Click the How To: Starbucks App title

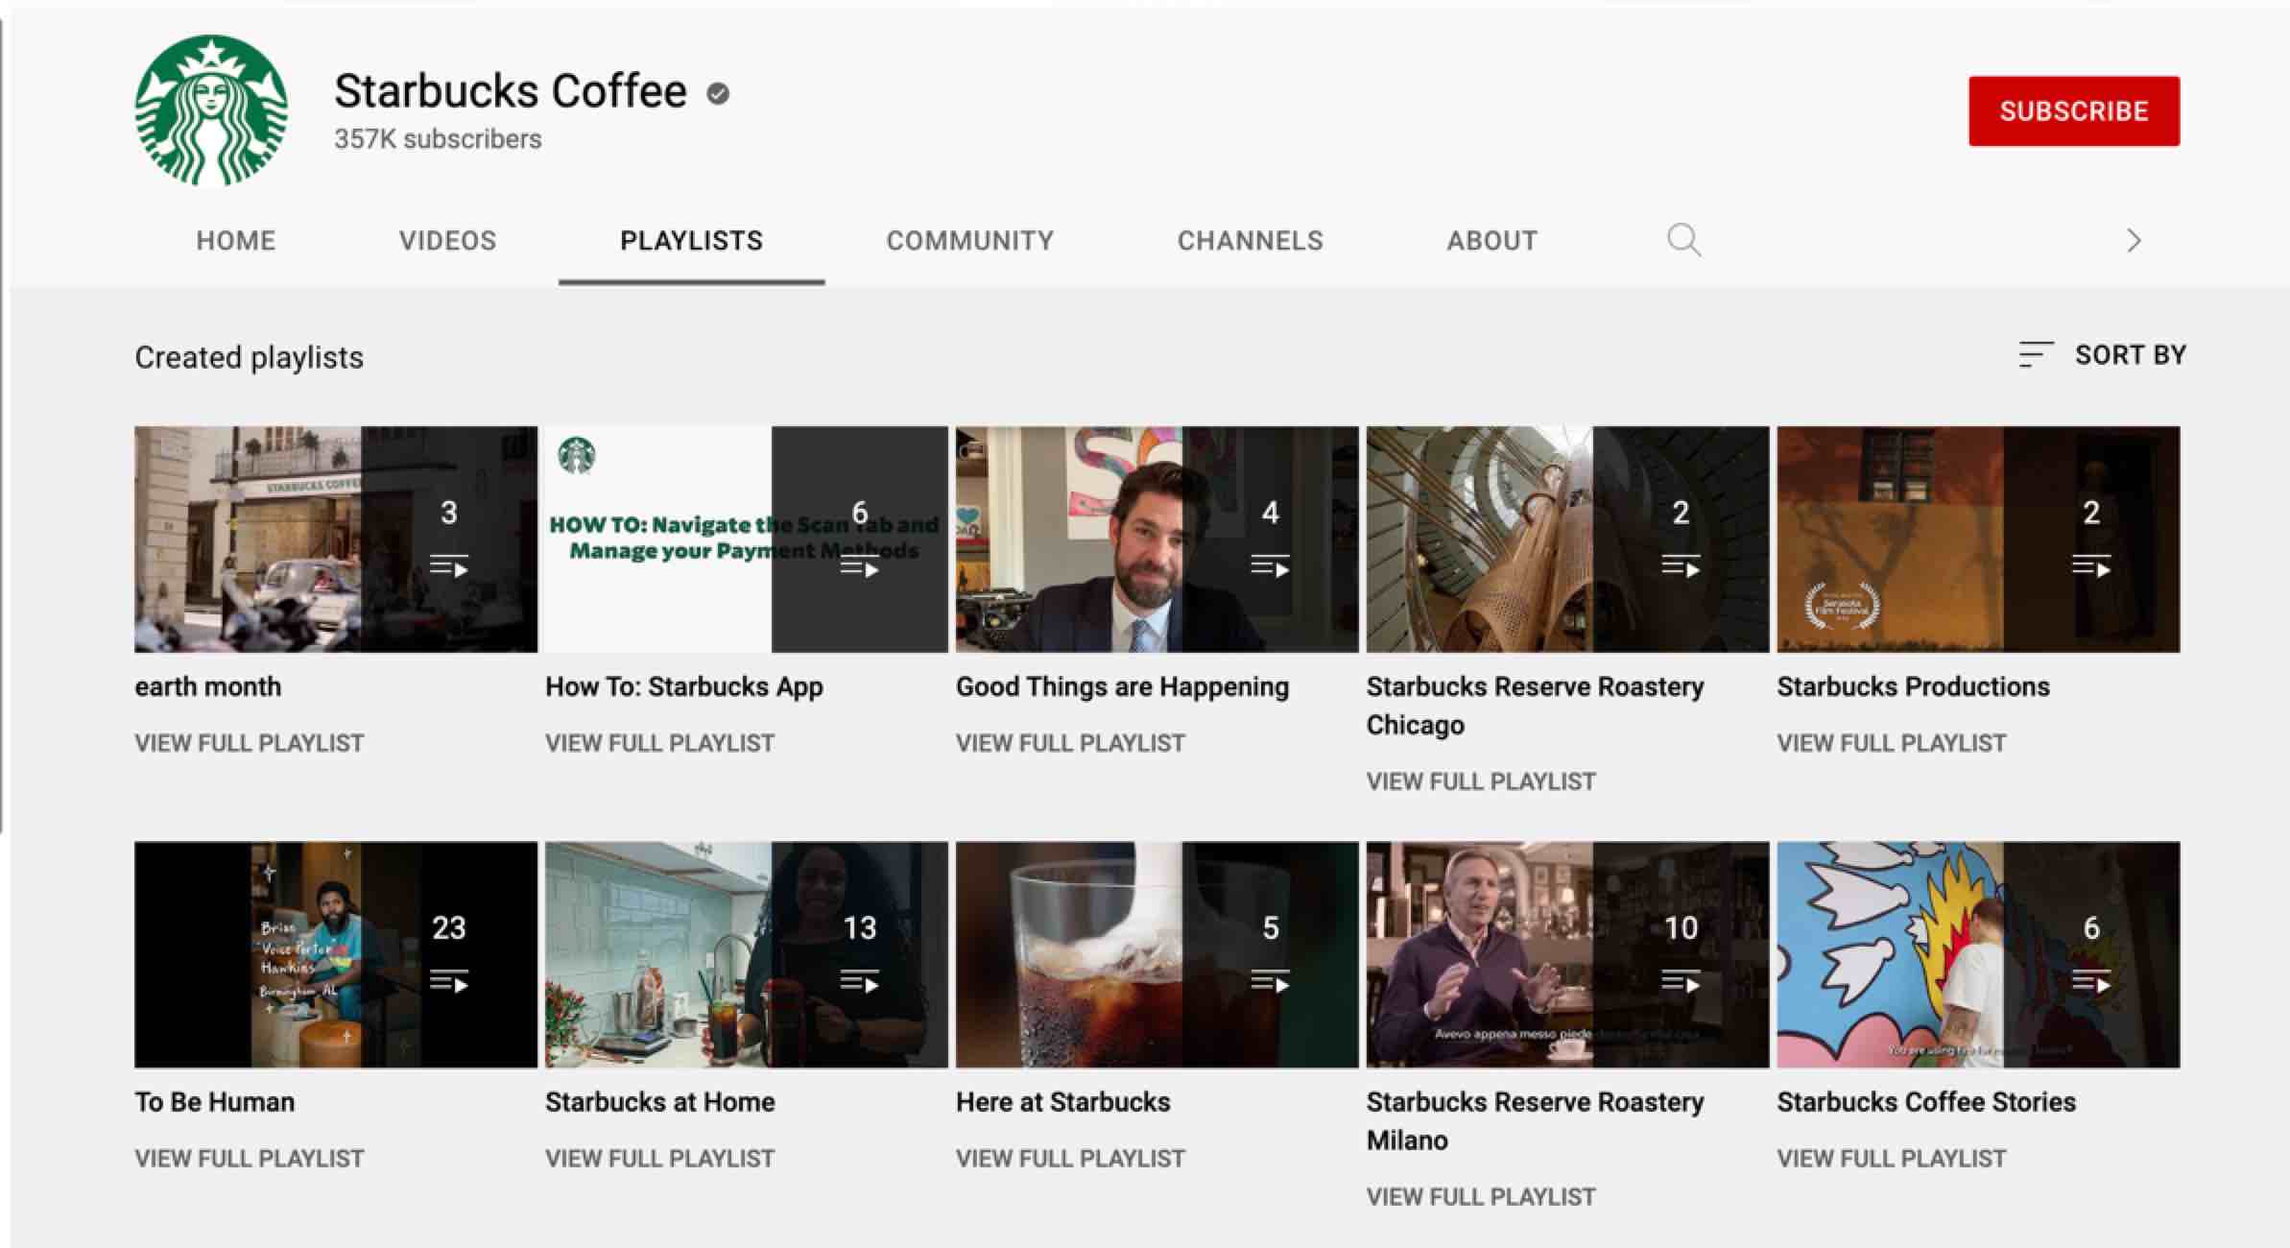[x=684, y=686]
